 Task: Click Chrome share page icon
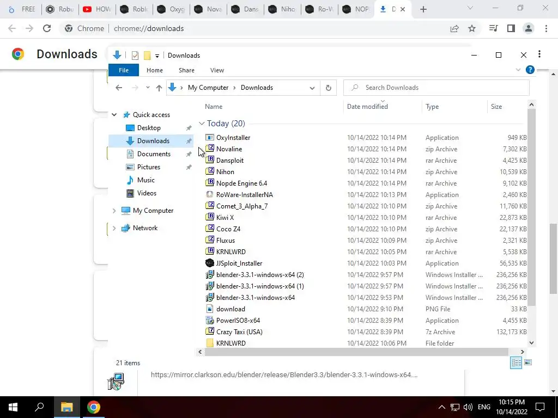[454, 28]
